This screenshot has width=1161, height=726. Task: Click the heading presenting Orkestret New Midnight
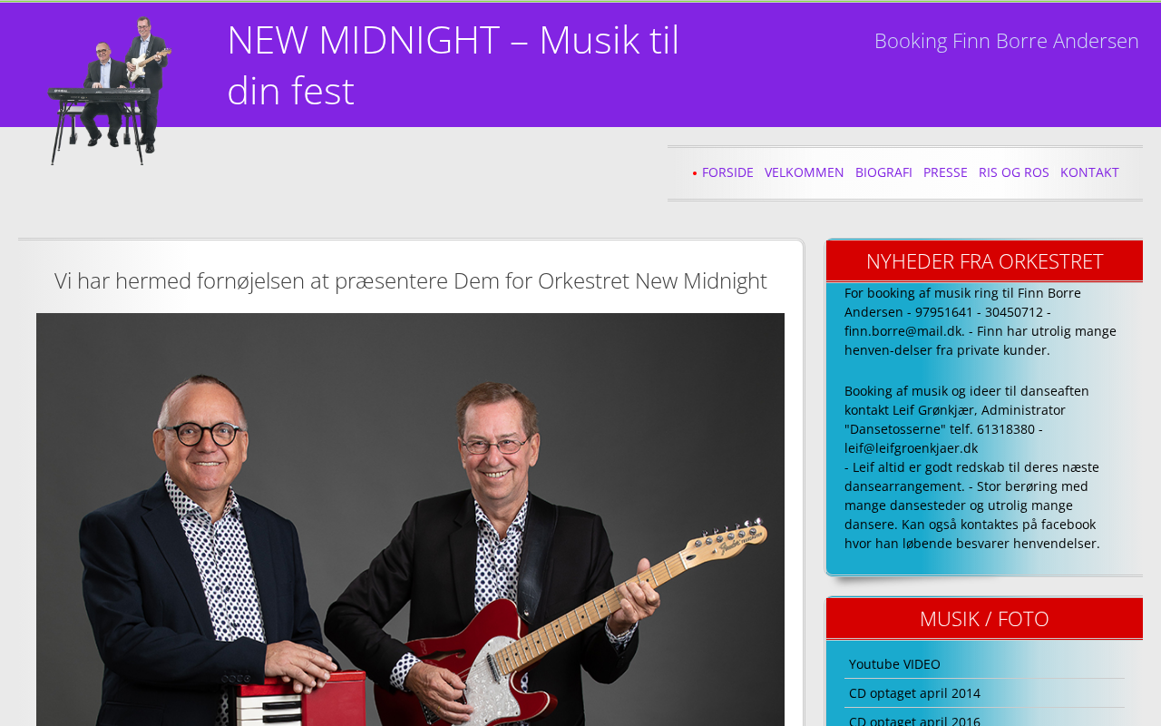click(x=411, y=280)
